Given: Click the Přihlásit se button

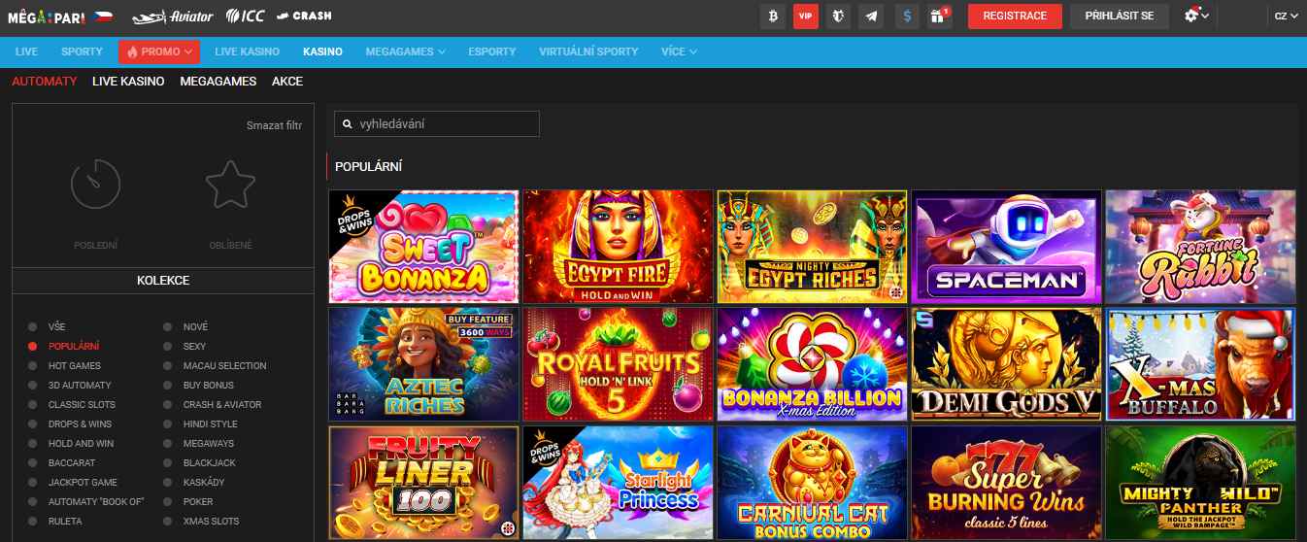Looking at the screenshot, I should coord(1120,16).
